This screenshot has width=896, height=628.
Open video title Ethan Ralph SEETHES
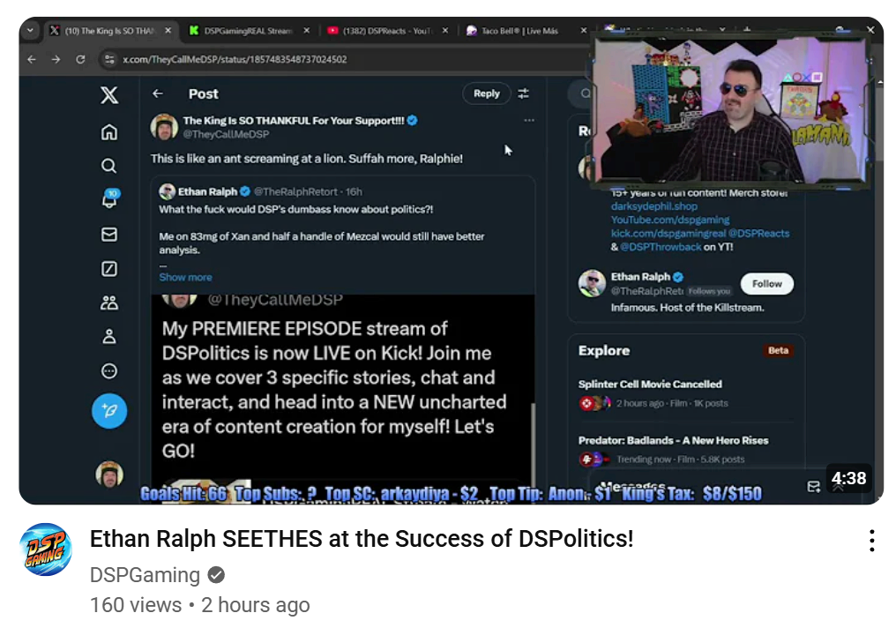click(x=362, y=539)
